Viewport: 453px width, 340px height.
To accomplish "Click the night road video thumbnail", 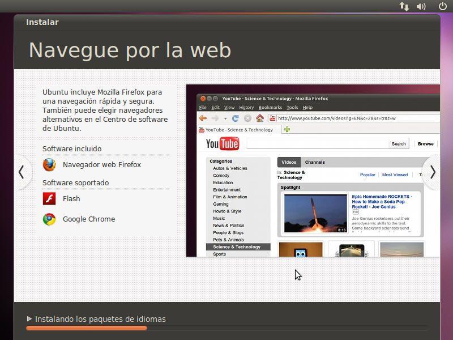I will point(351,249).
